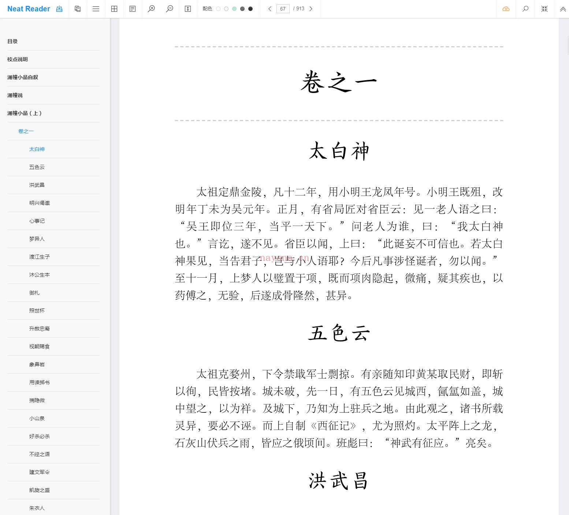Open 涌幢说 chapter
569x515 pixels.
click(15, 95)
